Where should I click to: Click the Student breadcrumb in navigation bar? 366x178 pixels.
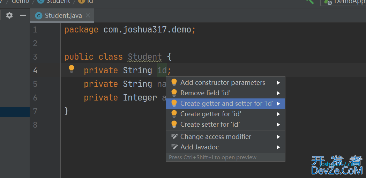point(58,1)
